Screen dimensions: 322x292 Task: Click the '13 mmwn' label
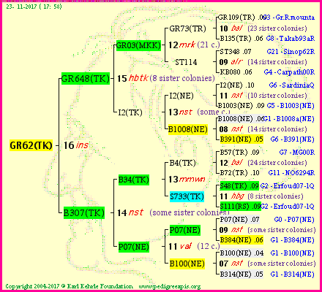(x=187, y=180)
